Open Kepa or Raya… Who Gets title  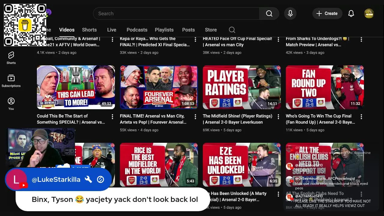point(155,42)
